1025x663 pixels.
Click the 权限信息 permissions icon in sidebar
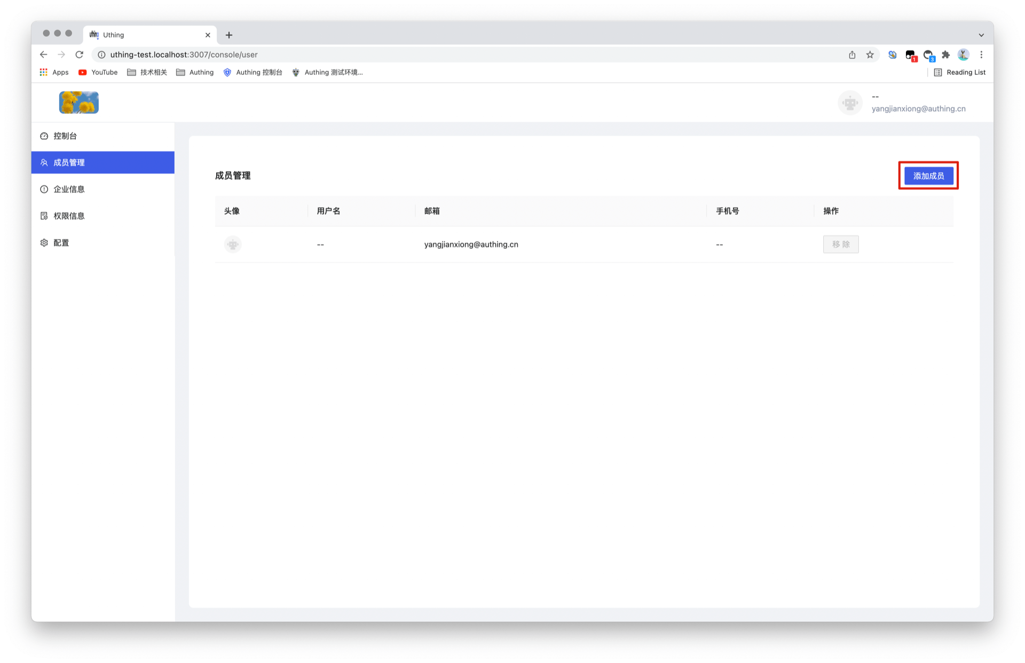[44, 215]
